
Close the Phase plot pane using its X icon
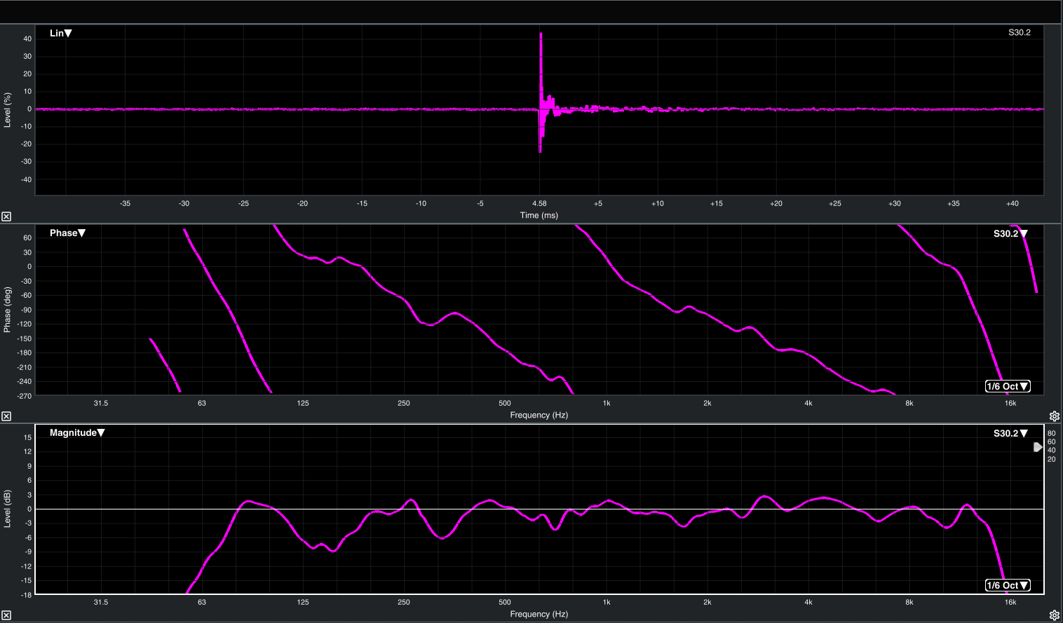[x=6, y=416]
